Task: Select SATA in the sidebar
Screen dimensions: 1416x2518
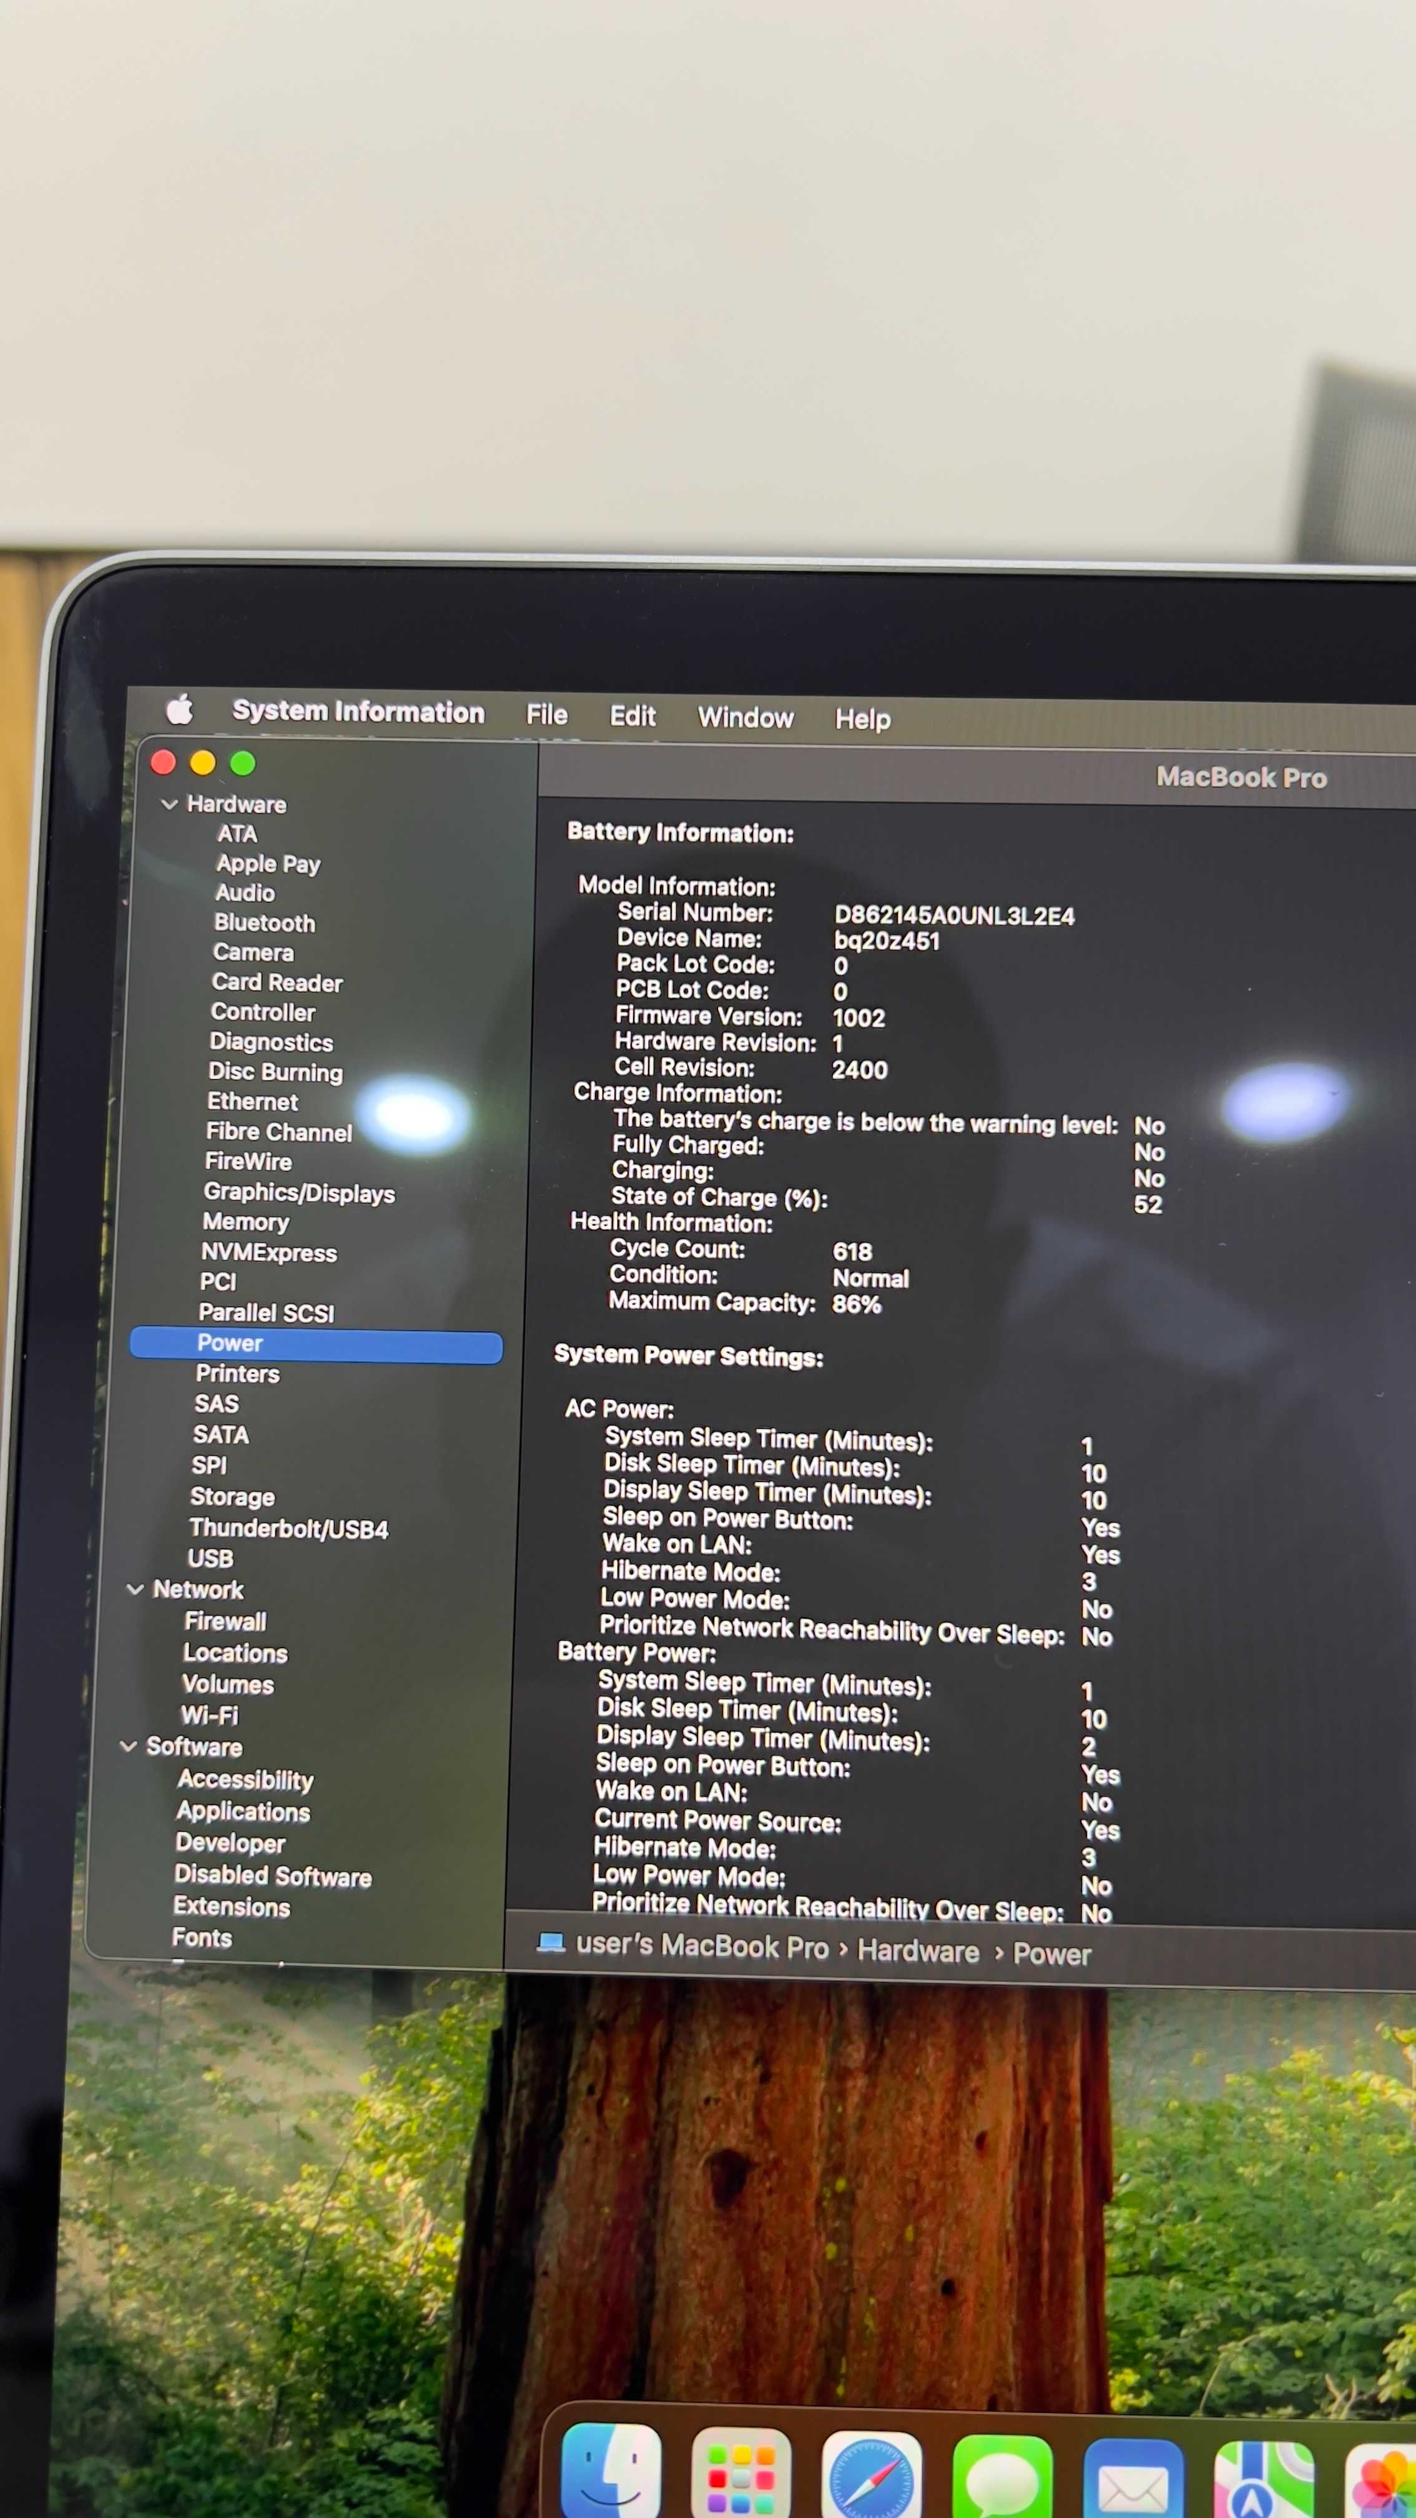Action: tap(221, 1435)
